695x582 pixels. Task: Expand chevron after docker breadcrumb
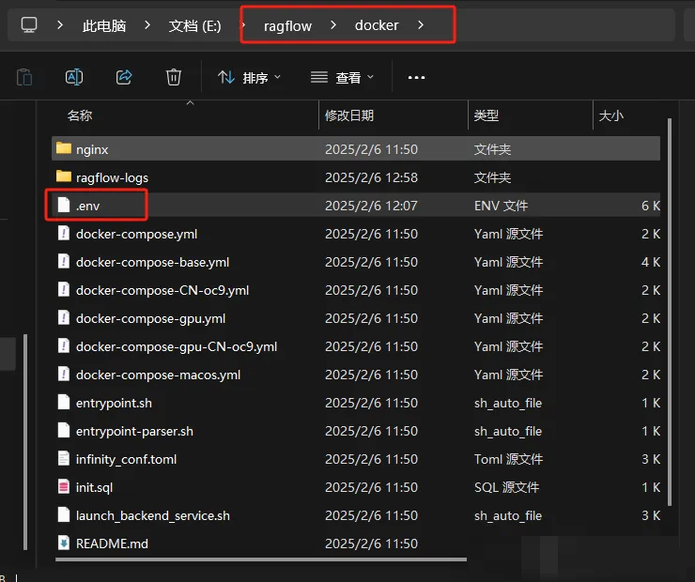click(421, 25)
